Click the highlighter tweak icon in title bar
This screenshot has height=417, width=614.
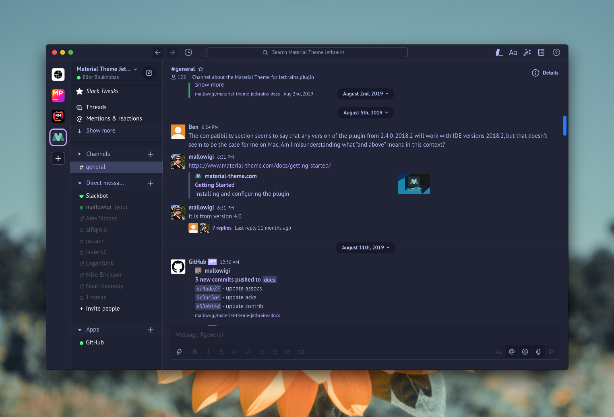coord(499,52)
